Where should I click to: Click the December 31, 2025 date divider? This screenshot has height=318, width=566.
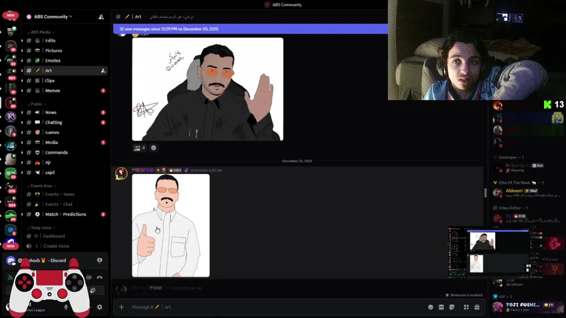point(297,161)
